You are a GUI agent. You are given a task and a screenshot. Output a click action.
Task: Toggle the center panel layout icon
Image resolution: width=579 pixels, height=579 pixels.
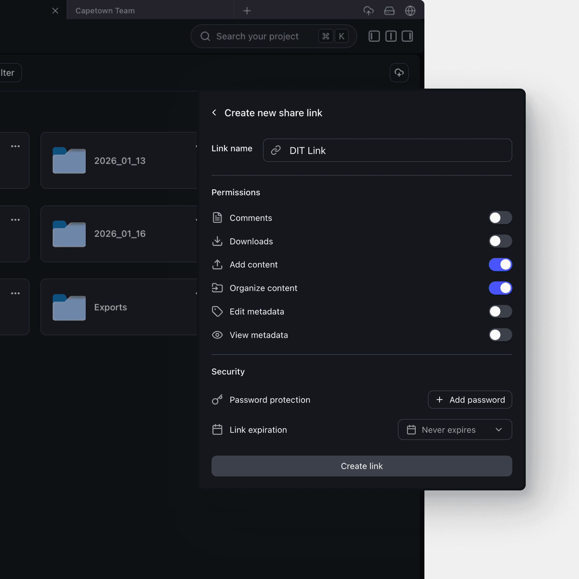click(x=391, y=36)
